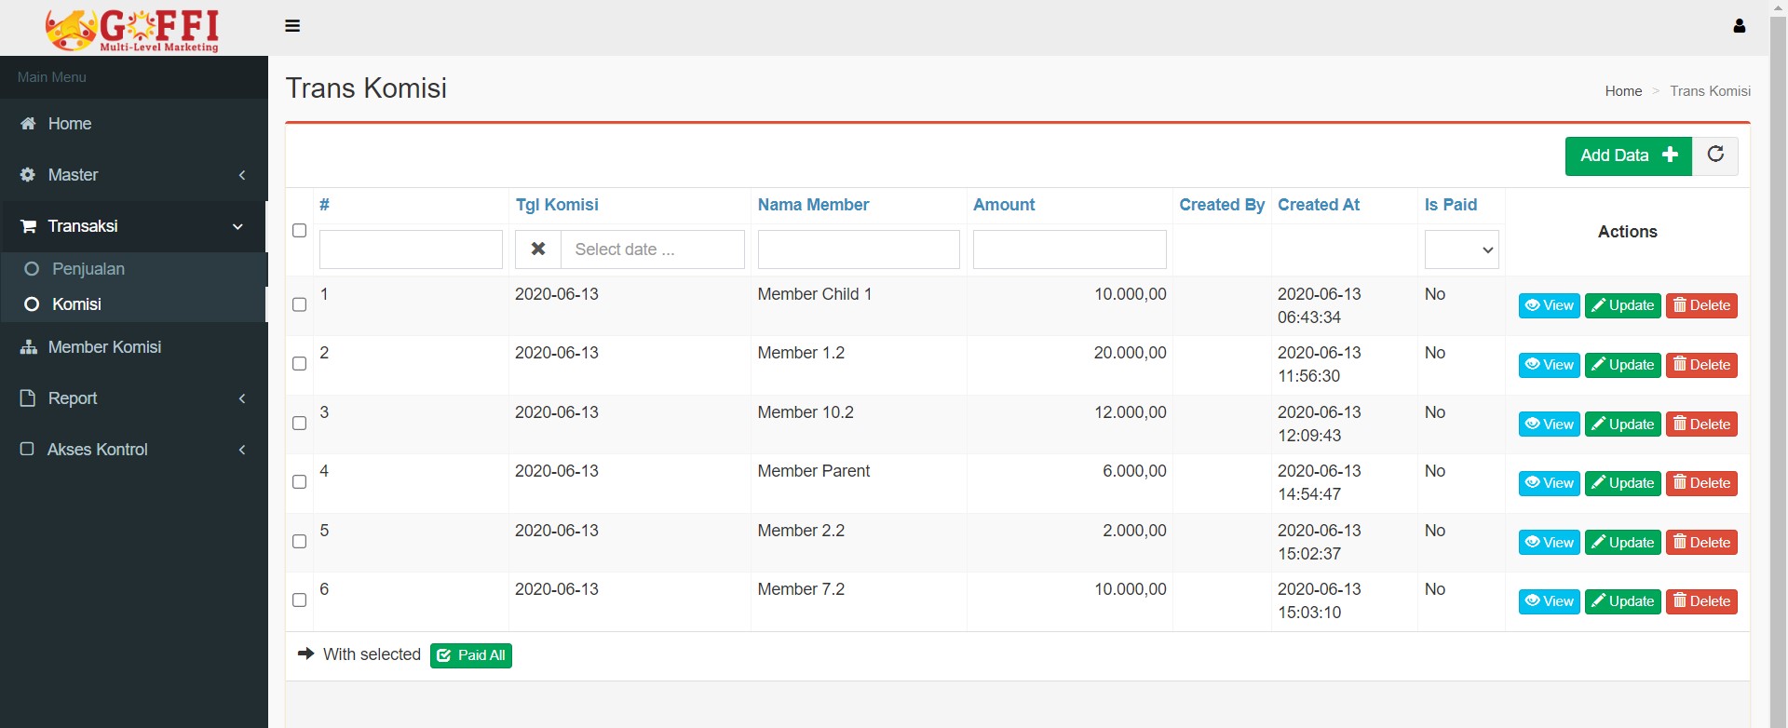The image size is (1788, 728).
Task: Open the Is Paid filter dropdown
Action: point(1461,249)
